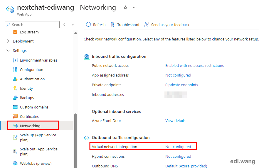This screenshot has height=168, width=259.
Task: Open the Custom domains menu item
Action: tap(34, 107)
